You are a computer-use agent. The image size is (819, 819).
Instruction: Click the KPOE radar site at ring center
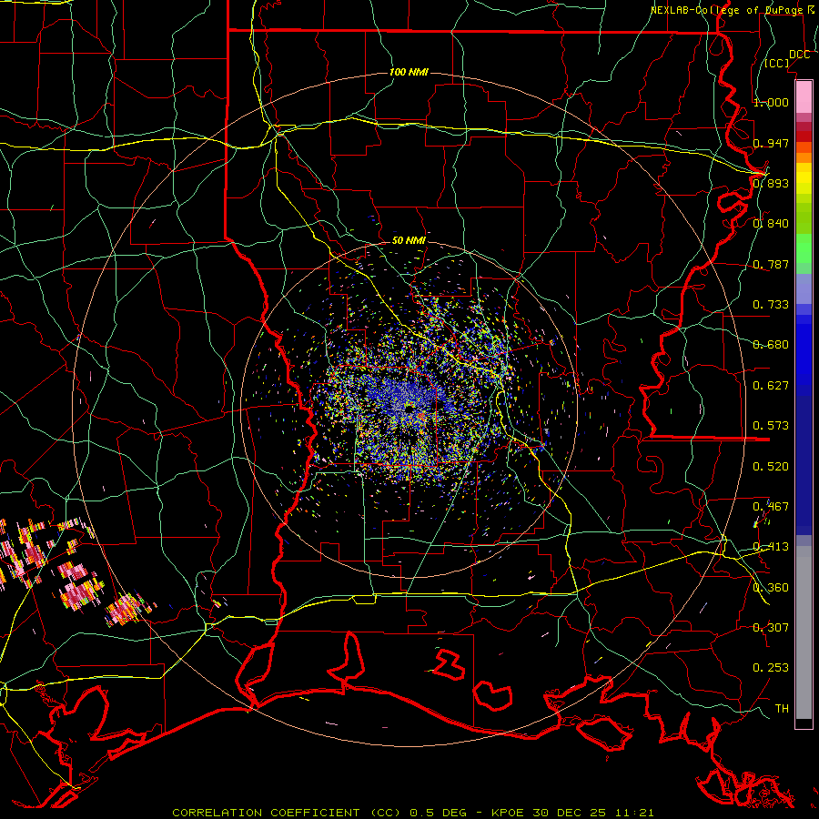click(409, 409)
